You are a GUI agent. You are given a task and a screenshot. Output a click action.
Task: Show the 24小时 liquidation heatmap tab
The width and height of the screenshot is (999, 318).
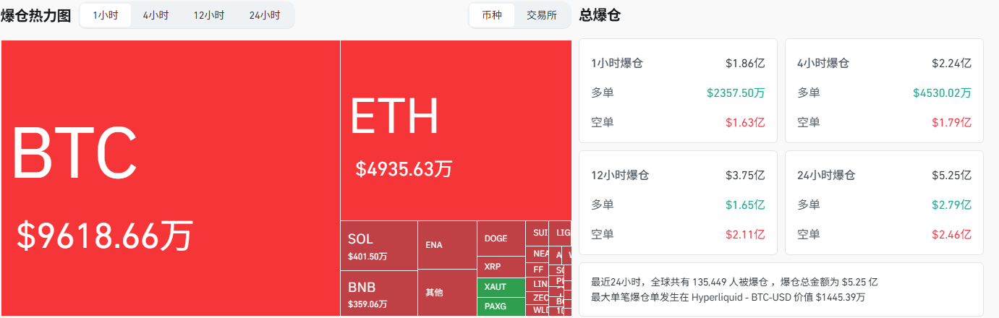264,15
